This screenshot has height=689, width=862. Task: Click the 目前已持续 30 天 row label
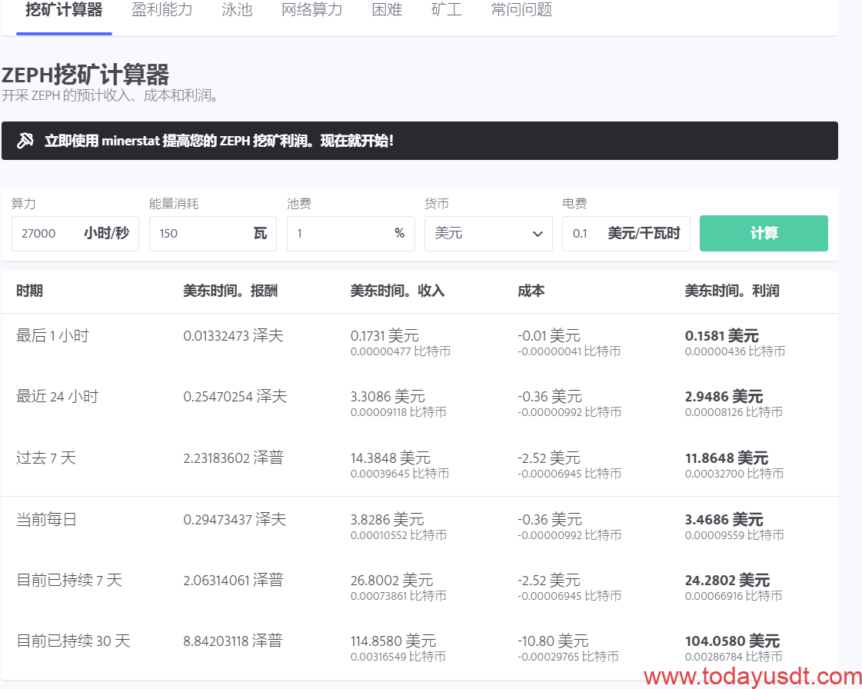[73, 641]
